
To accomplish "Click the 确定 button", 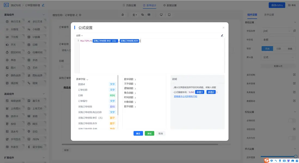I will coord(138,133).
